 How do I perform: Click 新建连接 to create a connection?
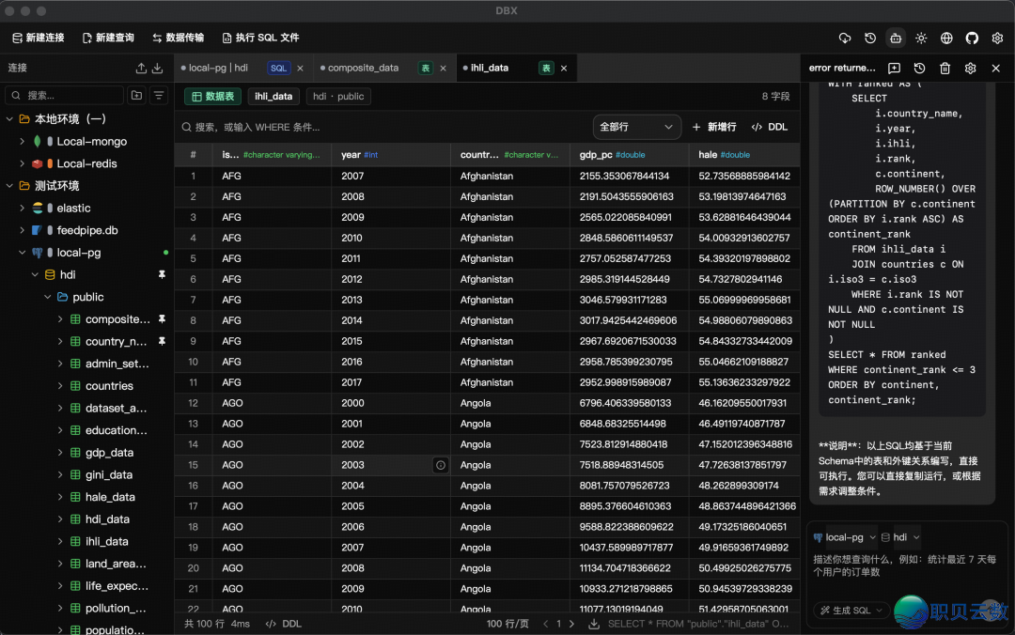coord(39,38)
